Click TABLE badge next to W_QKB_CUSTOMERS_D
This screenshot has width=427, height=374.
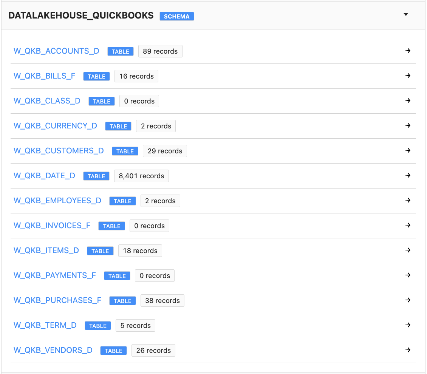pyautogui.click(x=125, y=151)
